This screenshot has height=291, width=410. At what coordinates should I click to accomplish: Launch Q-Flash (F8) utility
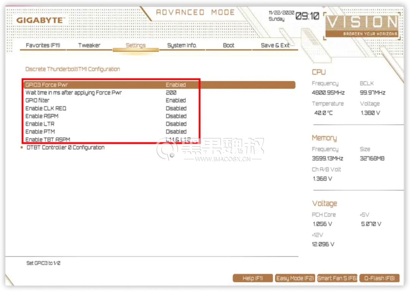point(379,278)
